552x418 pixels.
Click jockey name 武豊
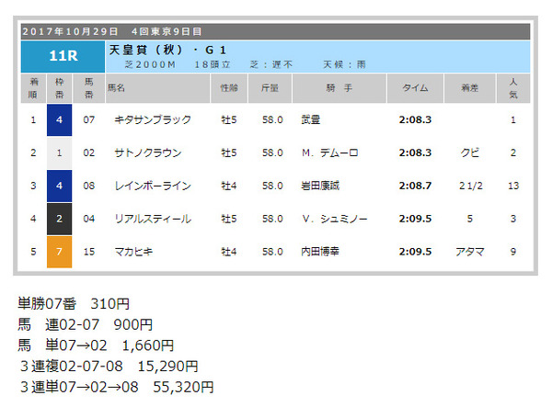[311, 119]
